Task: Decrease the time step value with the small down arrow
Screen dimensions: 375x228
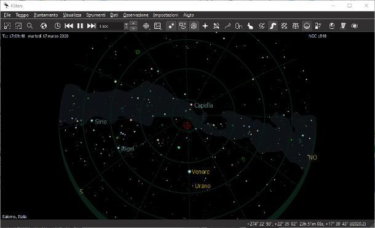Action: click(126, 28)
